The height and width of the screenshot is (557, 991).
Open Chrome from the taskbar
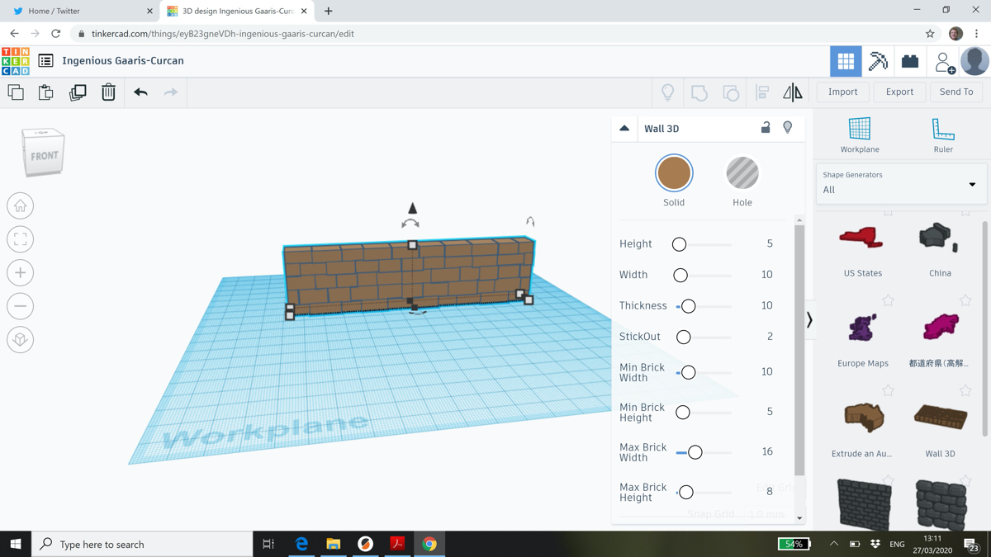[430, 544]
